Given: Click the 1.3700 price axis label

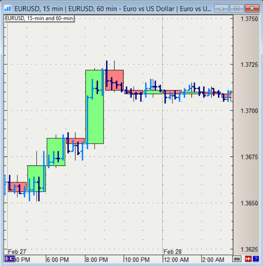Looking at the screenshot, I should 249,111.
